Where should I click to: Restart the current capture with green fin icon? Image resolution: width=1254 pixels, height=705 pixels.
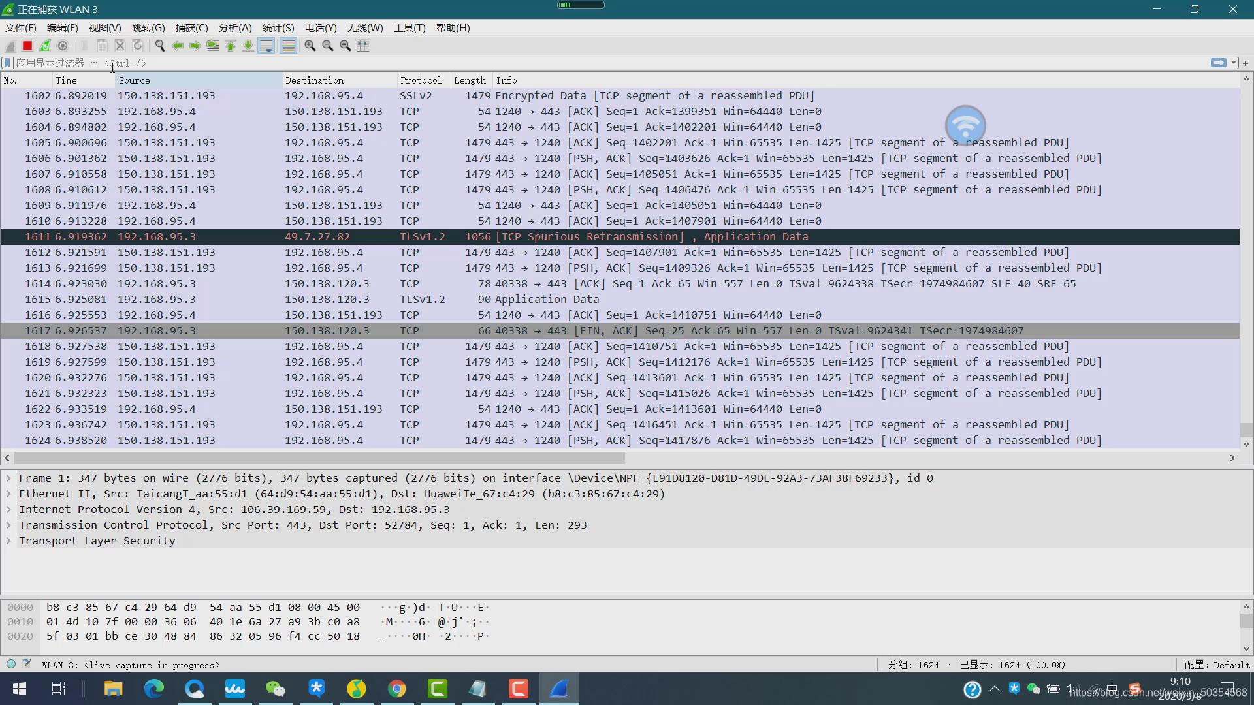pyautogui.click(x=45, y=46)
